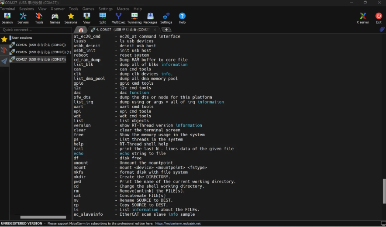Click the 'list_dma_pool' command text

click(90, 79)
